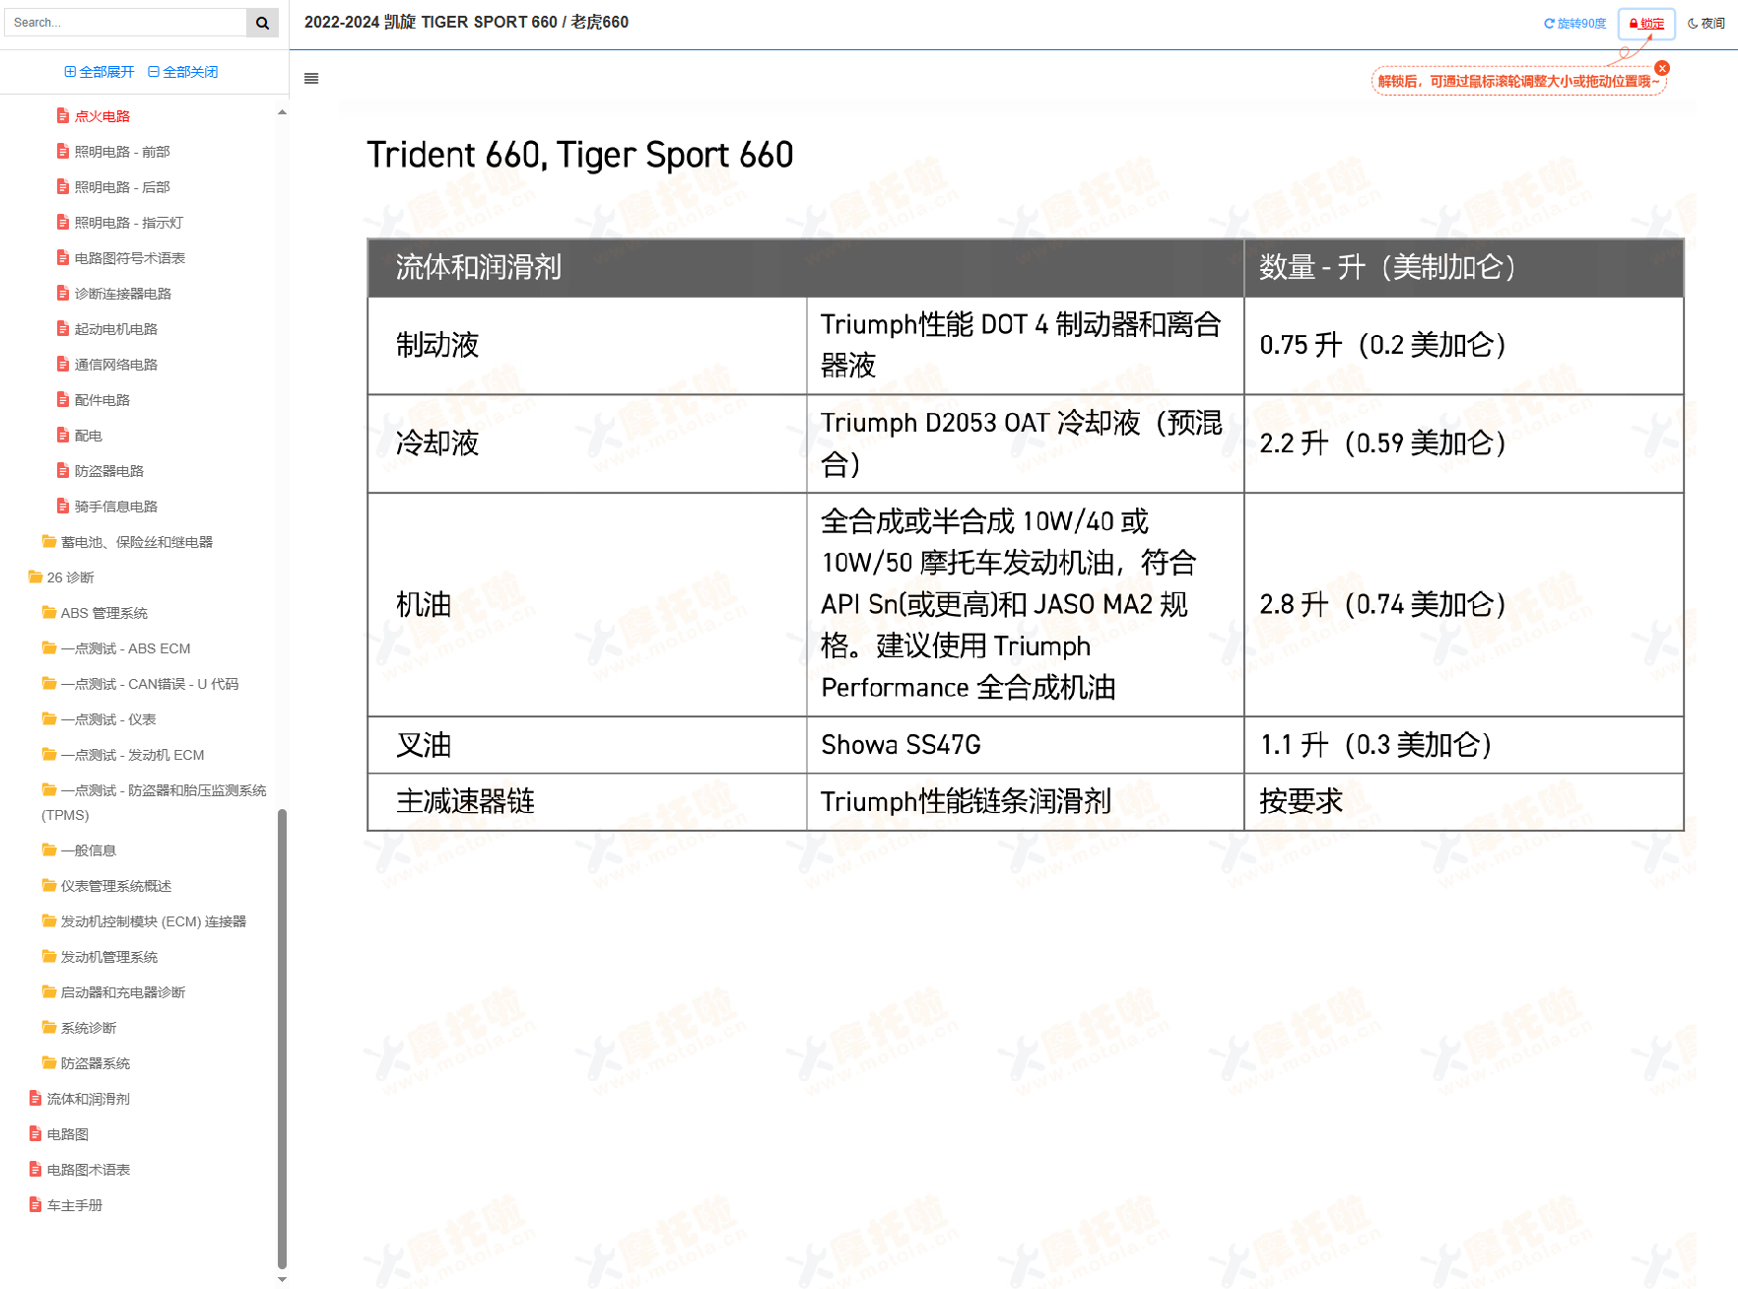Image resolution: width=1738 pixels, height=1289 pixels.
Task: Click into the Search input field
Action: pos(126,23)
